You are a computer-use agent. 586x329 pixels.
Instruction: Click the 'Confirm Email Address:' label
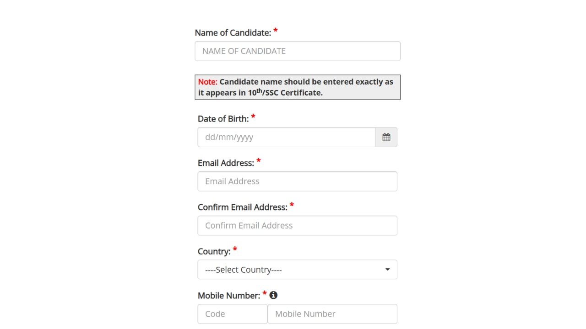pos(242,207)
